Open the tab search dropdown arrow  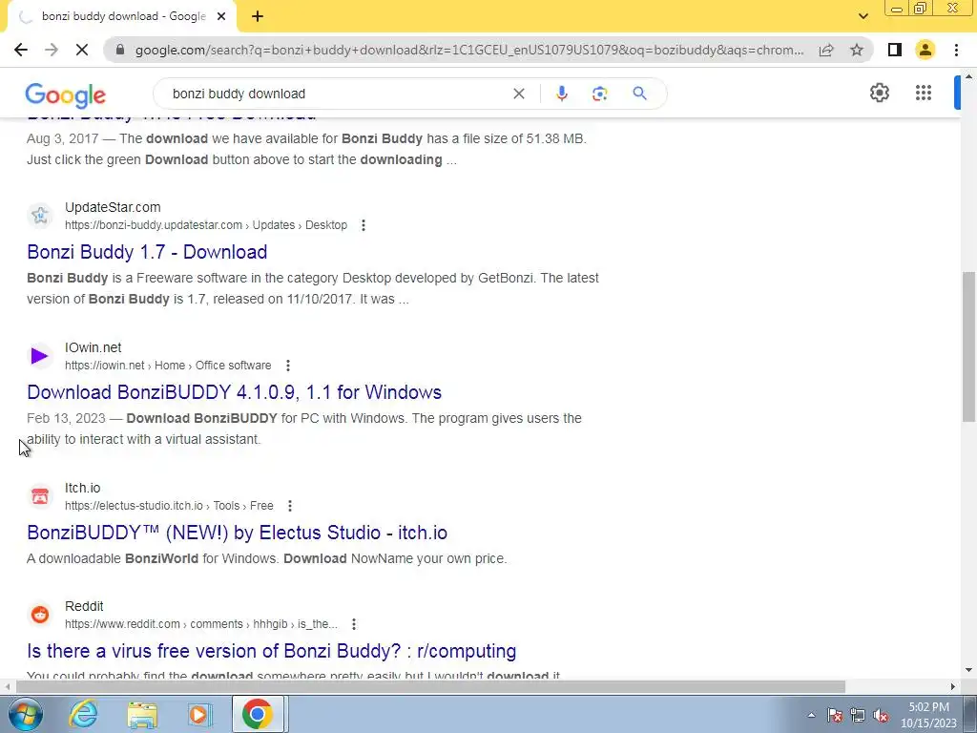pyautogui.click(x=863, y=16)
